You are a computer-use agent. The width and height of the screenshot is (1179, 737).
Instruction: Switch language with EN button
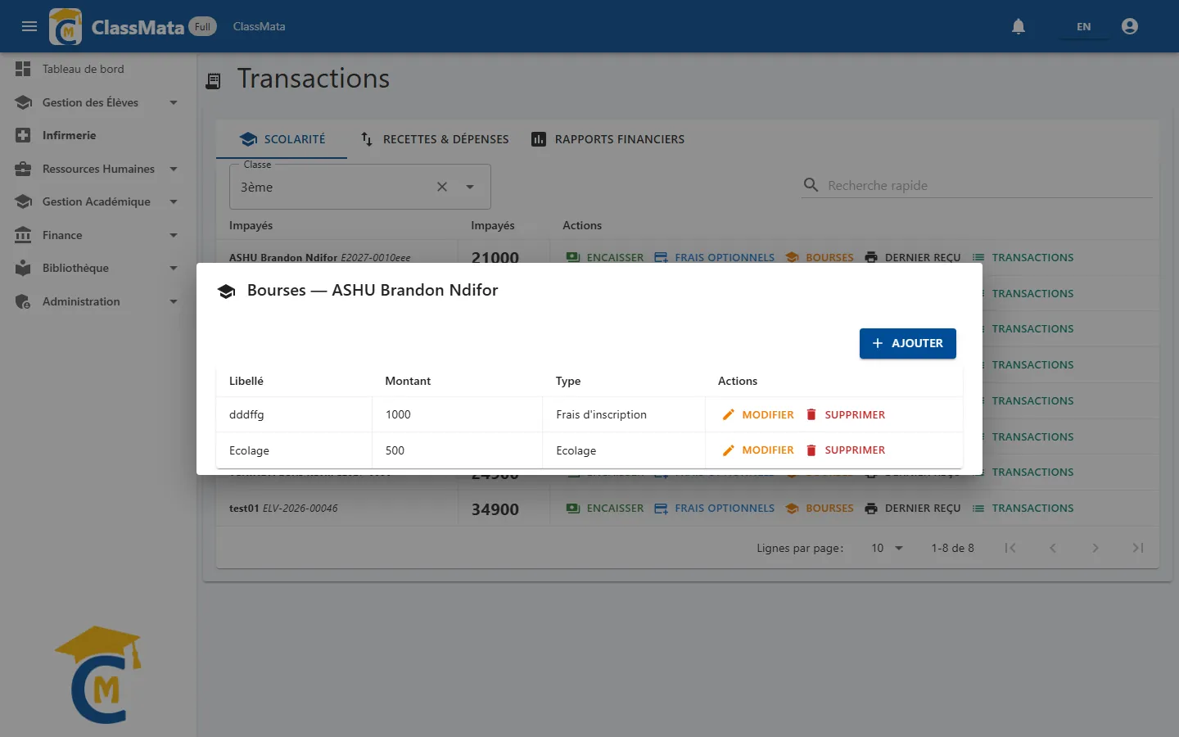click(x=1083, y=26)
